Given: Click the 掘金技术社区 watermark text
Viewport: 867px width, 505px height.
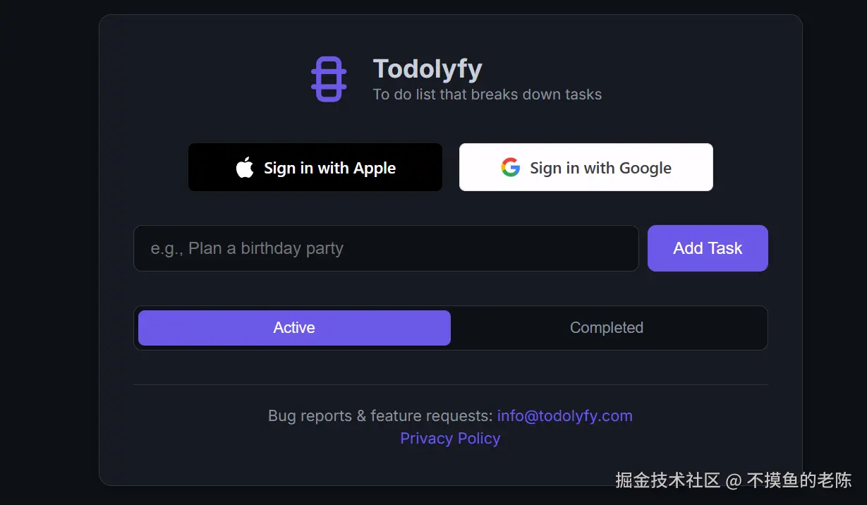Looking at the screenshot, I should pyautogui.click(x=667, y=481).
